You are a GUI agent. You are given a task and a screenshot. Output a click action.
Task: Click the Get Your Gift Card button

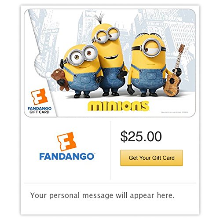[x=151, y=158]
